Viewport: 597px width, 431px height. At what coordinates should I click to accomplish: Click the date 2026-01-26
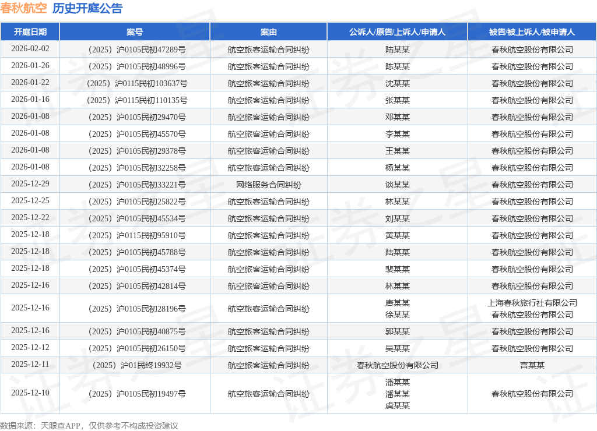30,65
